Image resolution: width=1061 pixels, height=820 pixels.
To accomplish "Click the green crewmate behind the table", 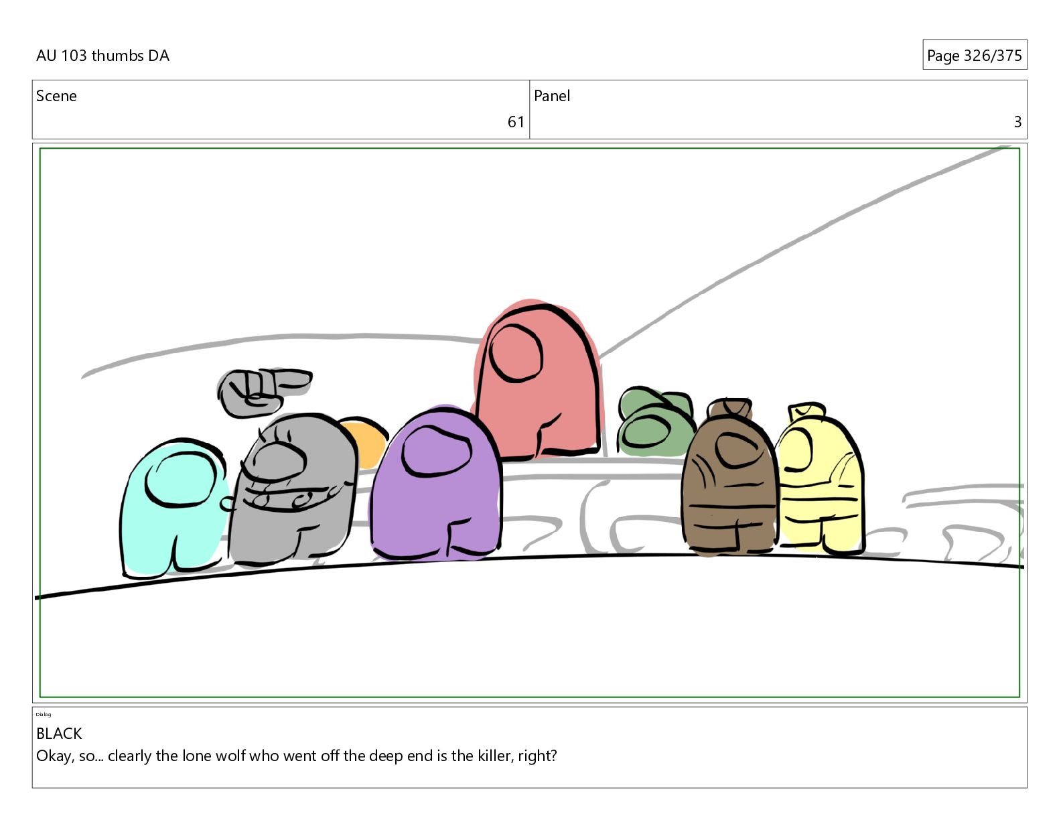I will point(656,422).
